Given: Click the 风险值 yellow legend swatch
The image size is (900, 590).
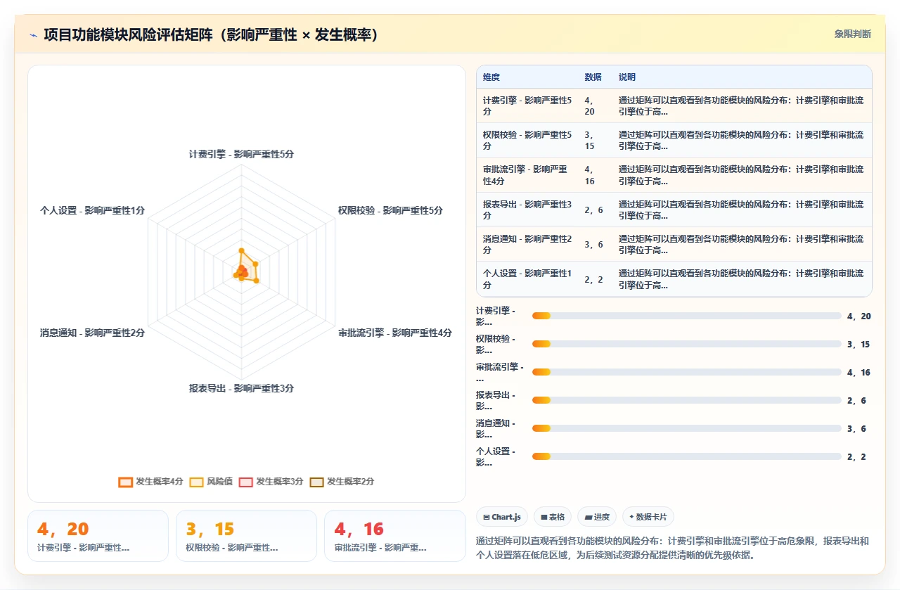Looking at the screenshot, I should [x=196, y=482].
